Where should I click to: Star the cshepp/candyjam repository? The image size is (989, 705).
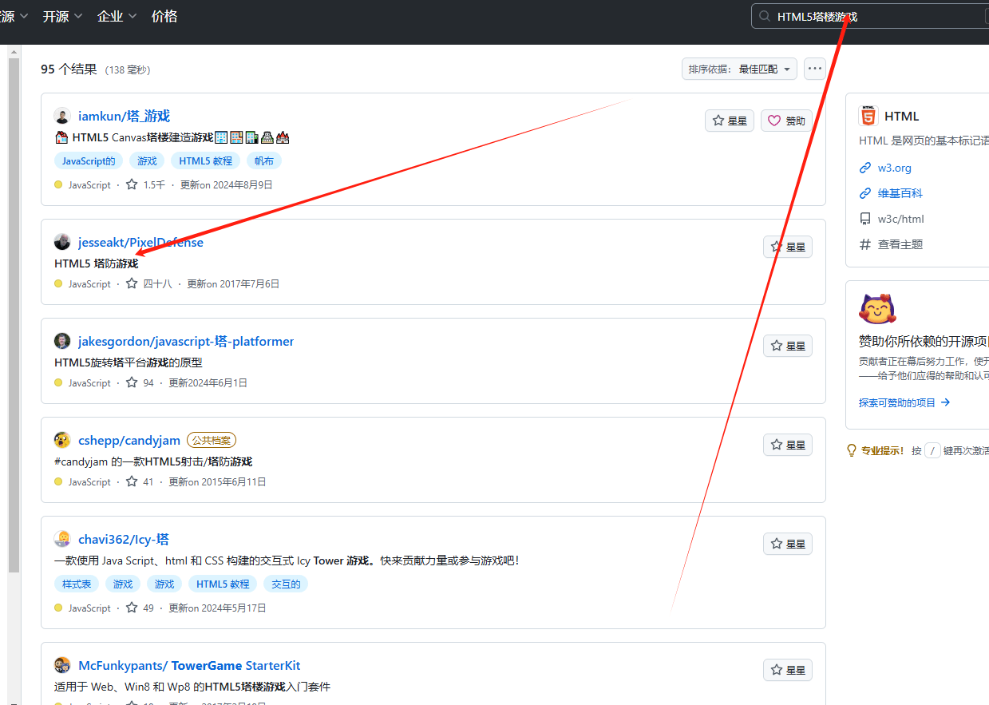click(x=788, y=445)
